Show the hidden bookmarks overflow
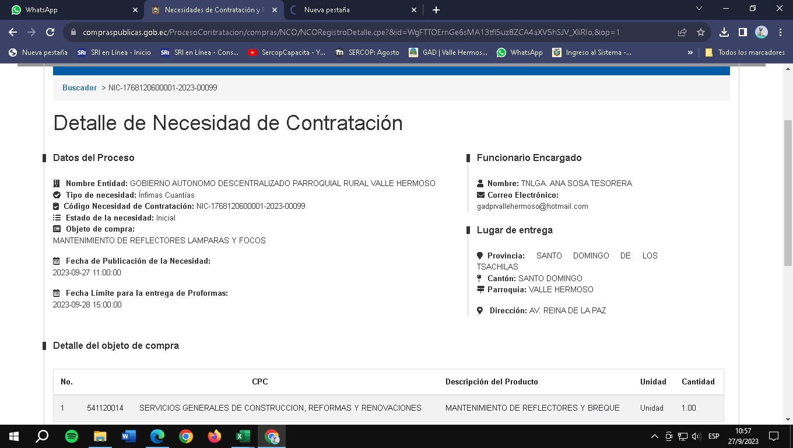793x448 pixels. [690, 52]
